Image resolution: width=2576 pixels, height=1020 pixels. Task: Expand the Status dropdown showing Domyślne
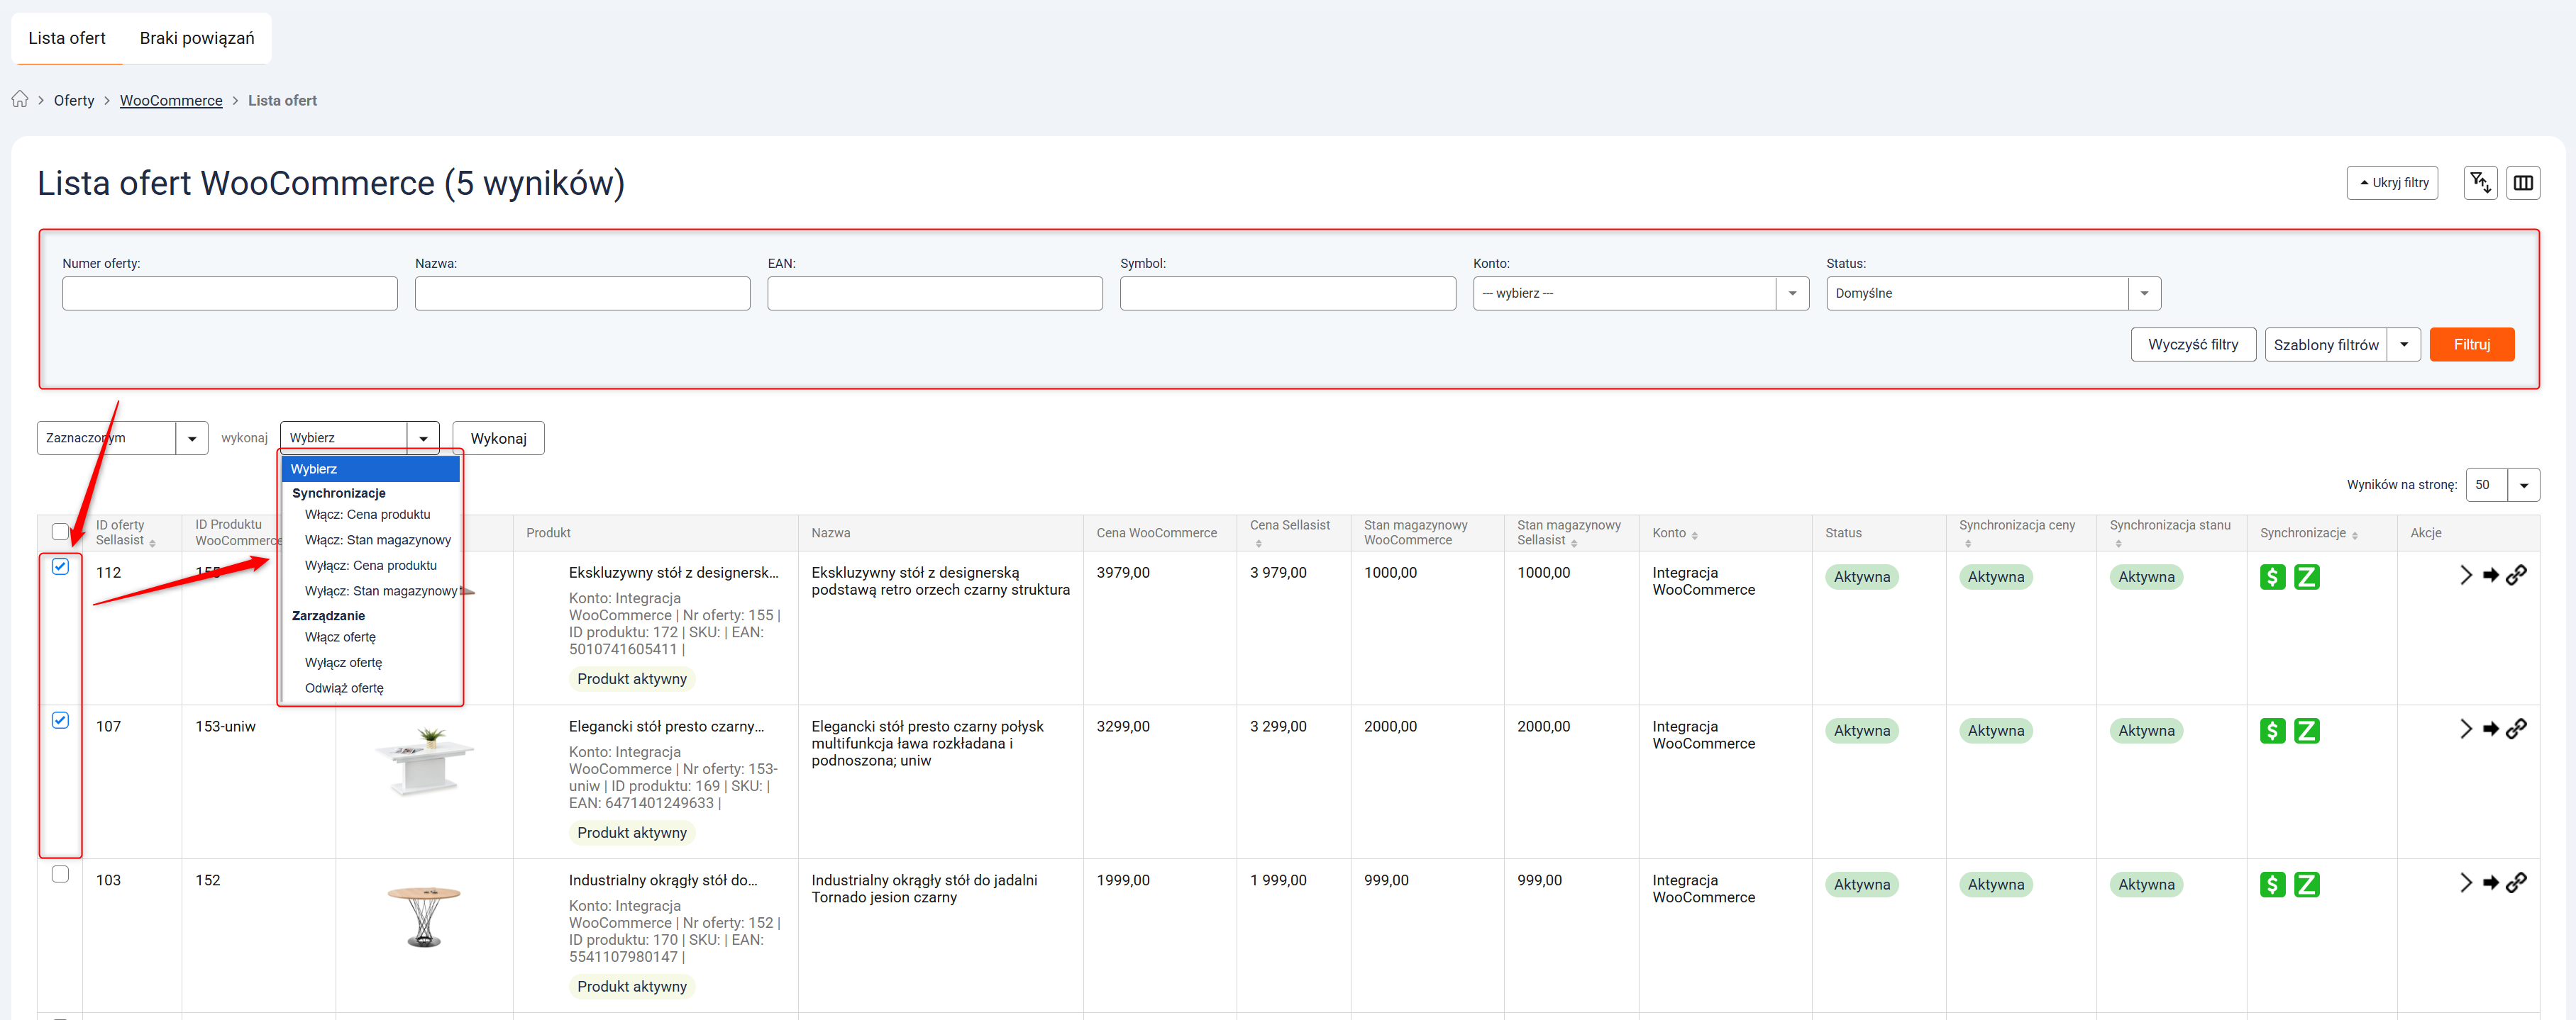[x=1992, y=293]
